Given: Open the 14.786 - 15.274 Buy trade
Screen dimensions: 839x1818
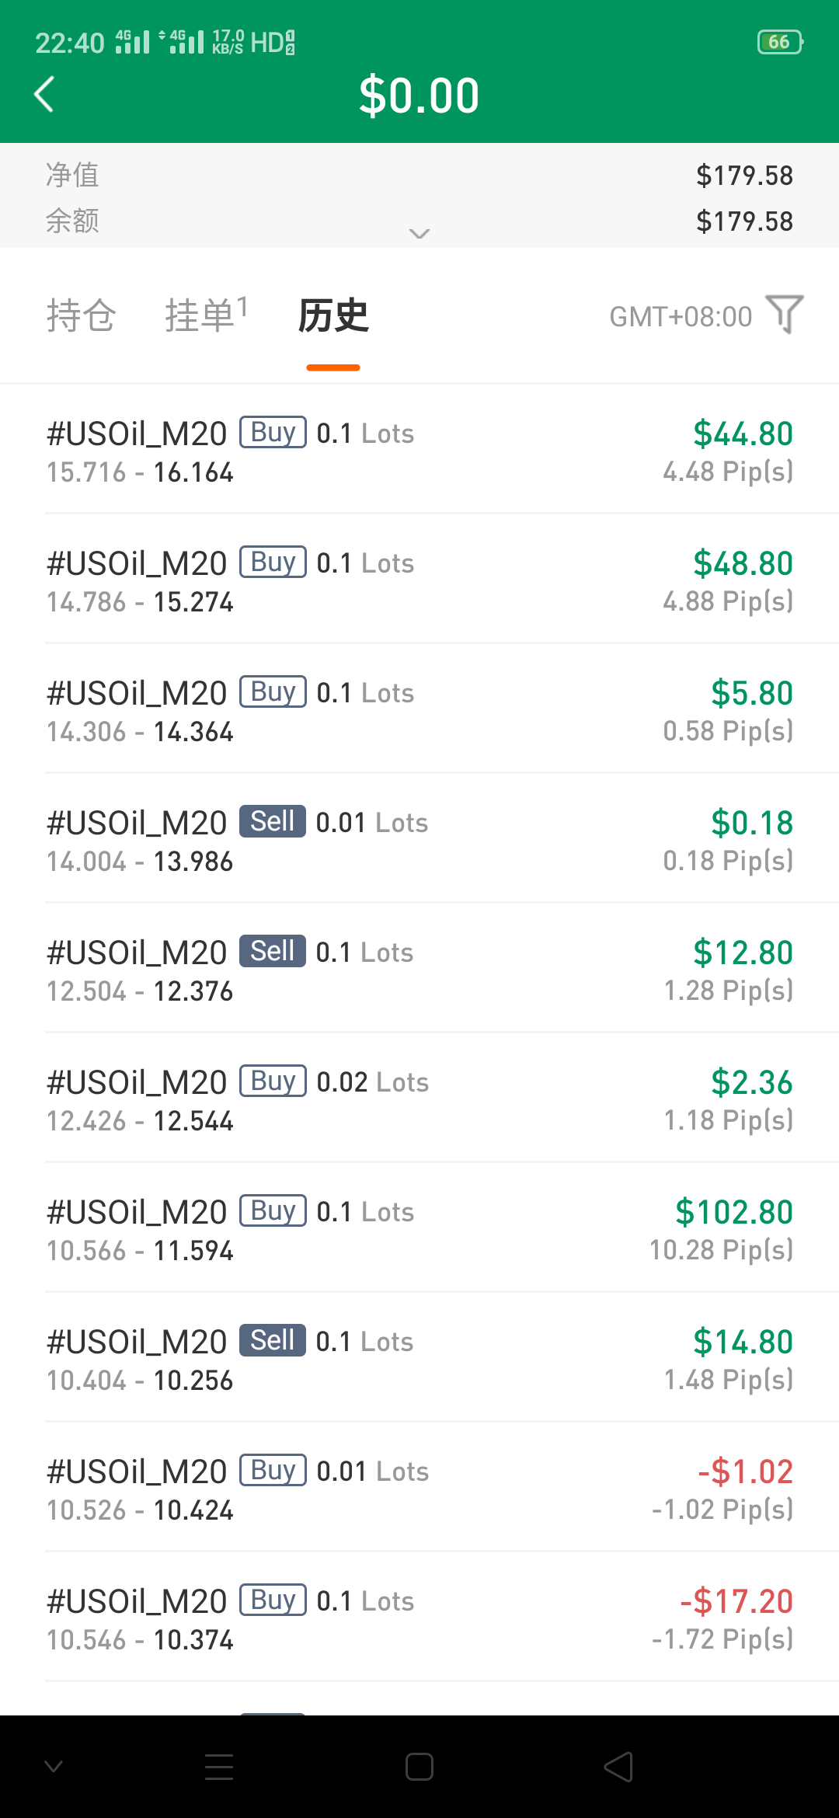Looking at the screenshot, I should [x=419, y=580].
